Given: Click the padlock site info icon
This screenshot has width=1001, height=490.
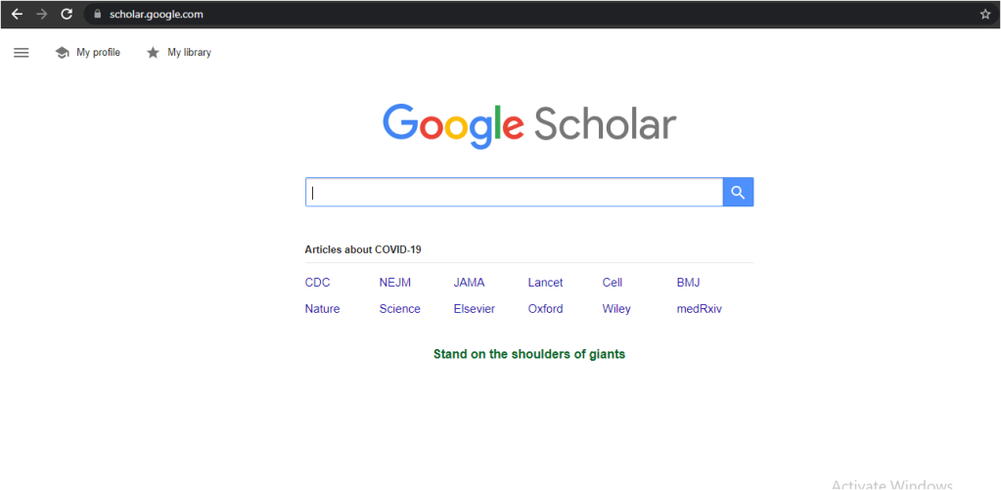Looking at the screenshot, I should click(97, 15).
